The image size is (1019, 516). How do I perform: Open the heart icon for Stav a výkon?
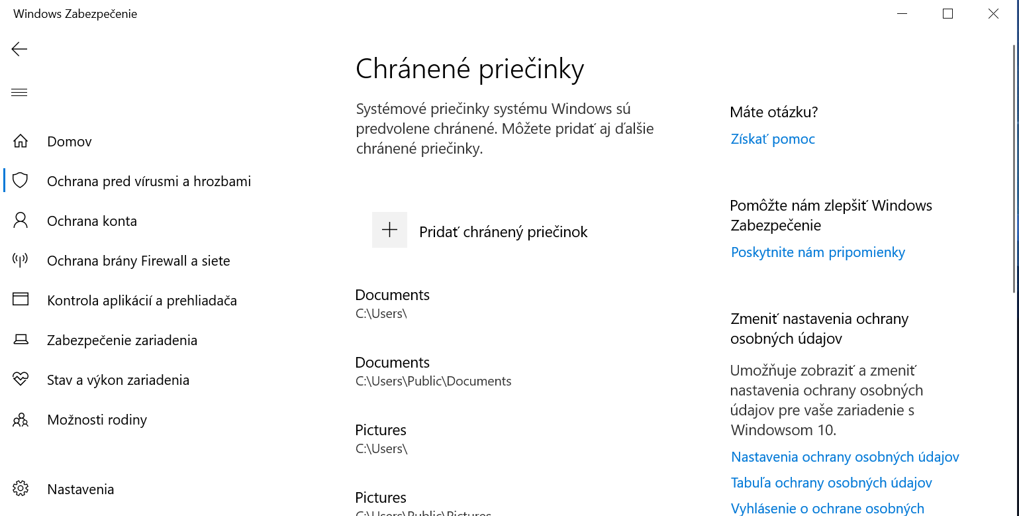pyautogui.click(x=21, y=380)
